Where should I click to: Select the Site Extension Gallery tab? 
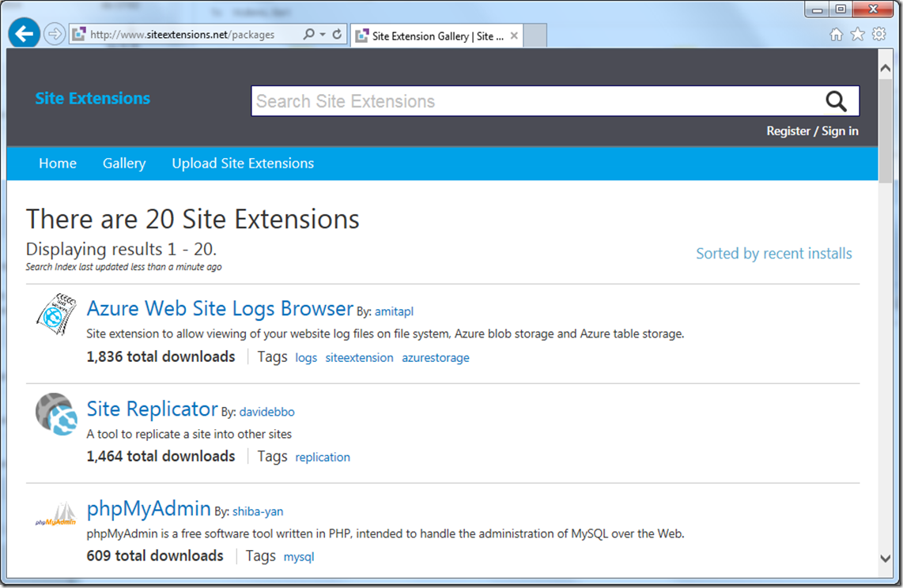pos(437,36)
